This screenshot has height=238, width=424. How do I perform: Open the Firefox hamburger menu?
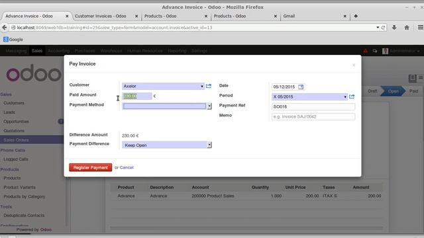pos(420,28)
